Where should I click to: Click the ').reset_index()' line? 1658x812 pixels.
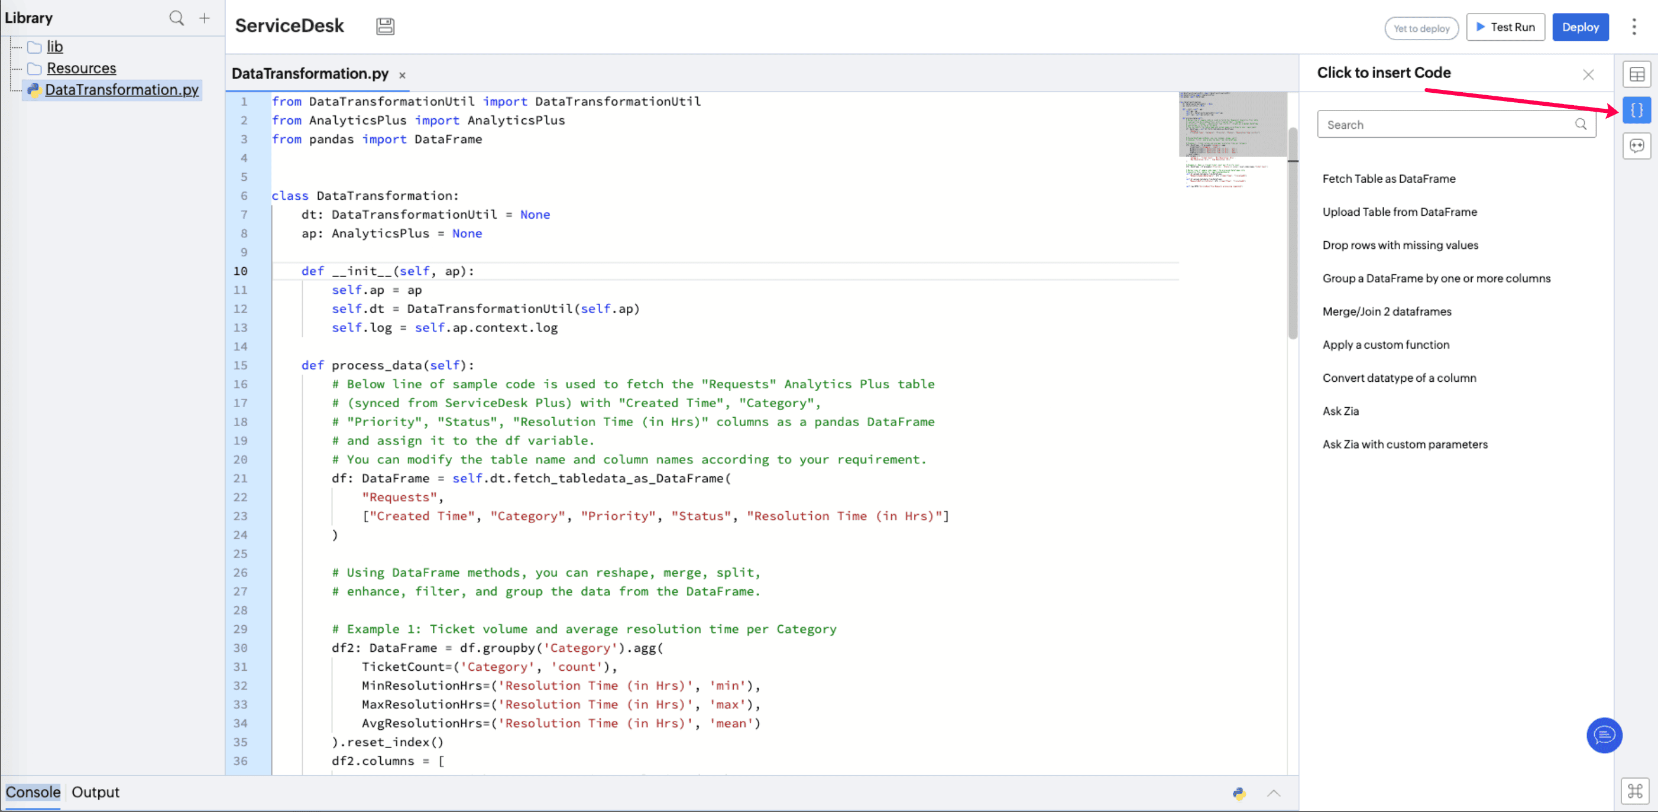click(387, 742)
